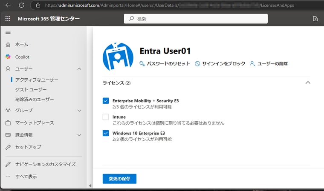The width and height of the screenshot is (324, 191).
Task: Click the Entra User01 name heading
Action: 165,51
